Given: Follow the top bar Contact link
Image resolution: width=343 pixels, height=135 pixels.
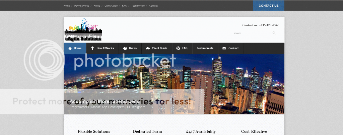Looking at the screenshot, I should click(153, 6).
